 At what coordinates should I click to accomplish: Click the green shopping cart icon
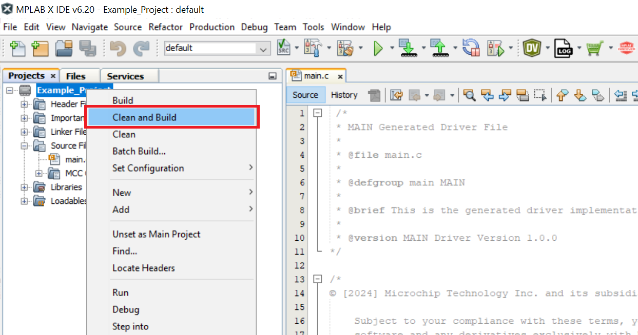click(x=594, y=48)
